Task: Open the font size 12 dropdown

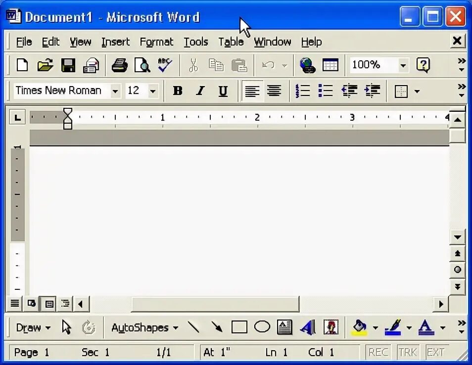Action: (x=152, y=91)
